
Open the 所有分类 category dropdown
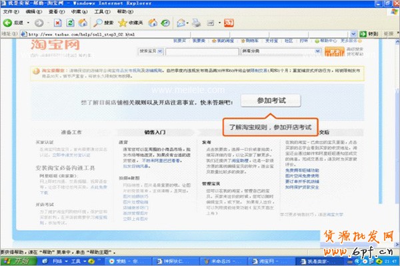281,51
